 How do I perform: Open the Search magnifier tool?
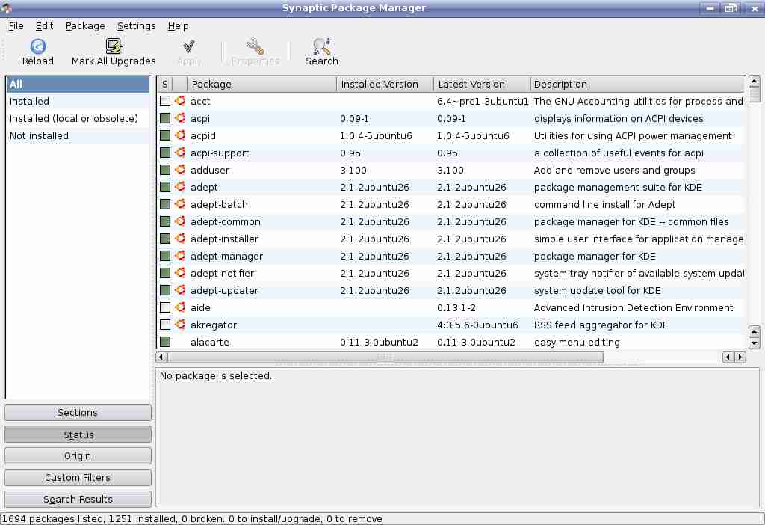[x=321, y=46]
